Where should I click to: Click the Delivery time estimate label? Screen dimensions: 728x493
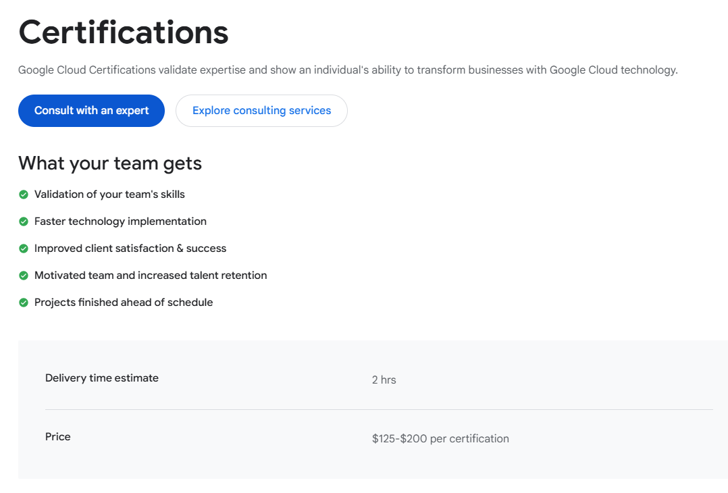click(102, 378)
